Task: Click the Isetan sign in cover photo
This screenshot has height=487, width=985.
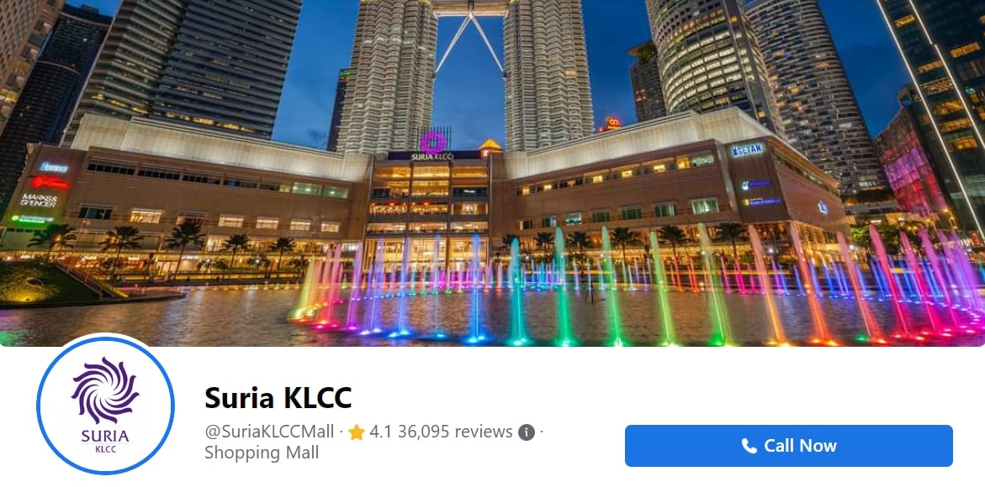Action: pyautogui.click(x=747, y=149)
